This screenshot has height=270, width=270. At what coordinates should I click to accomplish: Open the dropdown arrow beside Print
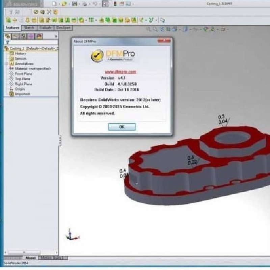point(89,4)
